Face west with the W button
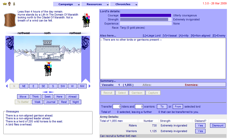 (x=72, y=86)
